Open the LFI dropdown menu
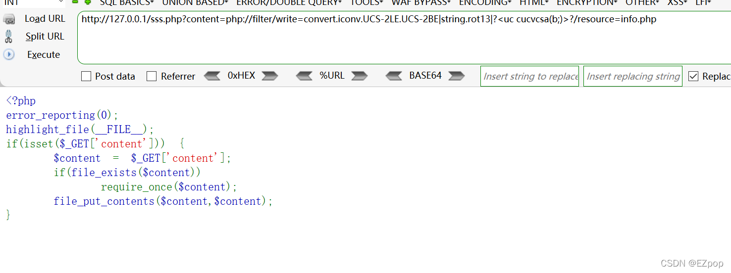Image resolution: width=731 pixels, height=273 pixels. [703, 2]
